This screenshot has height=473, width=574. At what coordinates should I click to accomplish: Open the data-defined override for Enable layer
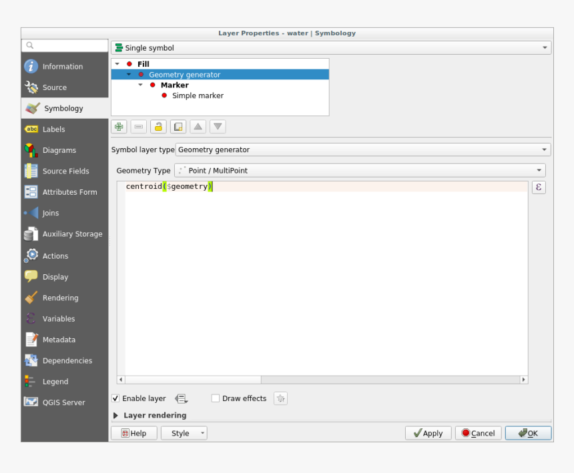pos(181,398)
